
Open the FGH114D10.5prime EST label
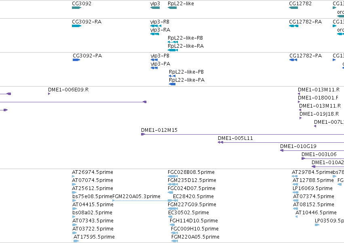[194, 221]
